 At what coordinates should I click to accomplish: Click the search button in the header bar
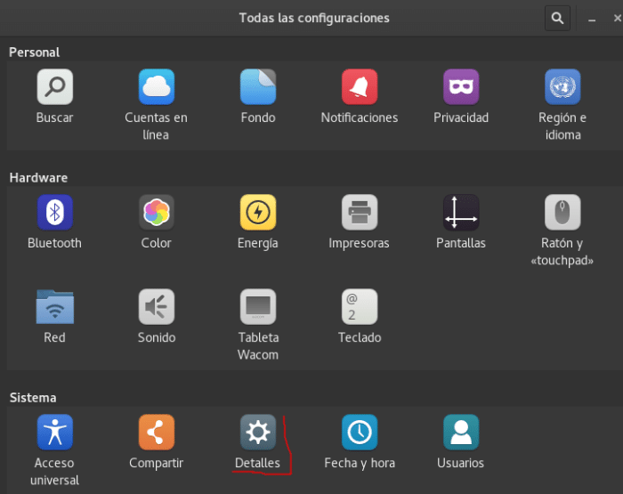[557, 19]
